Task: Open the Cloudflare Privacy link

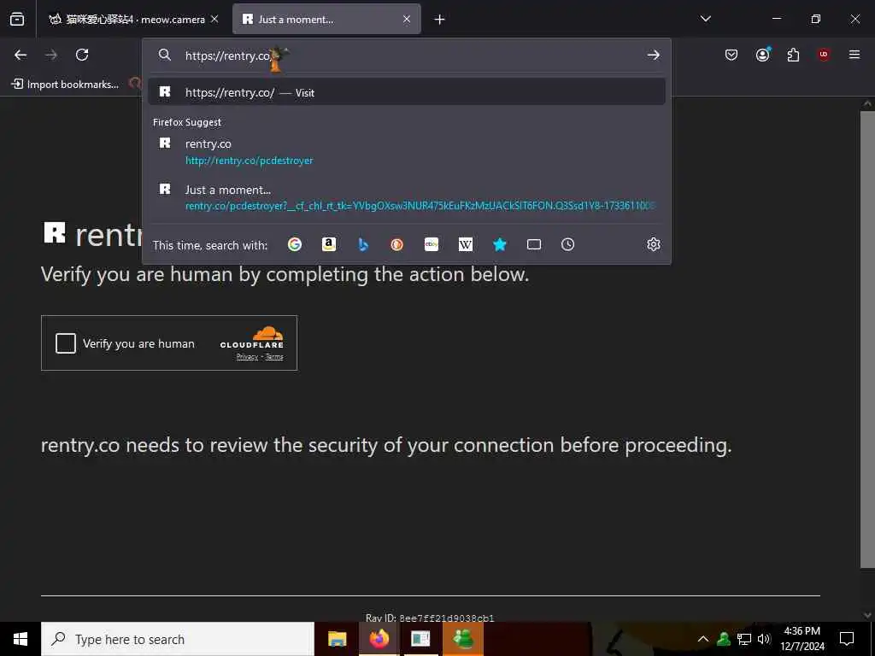Action: pyautogui.click(x=247, y=357)
